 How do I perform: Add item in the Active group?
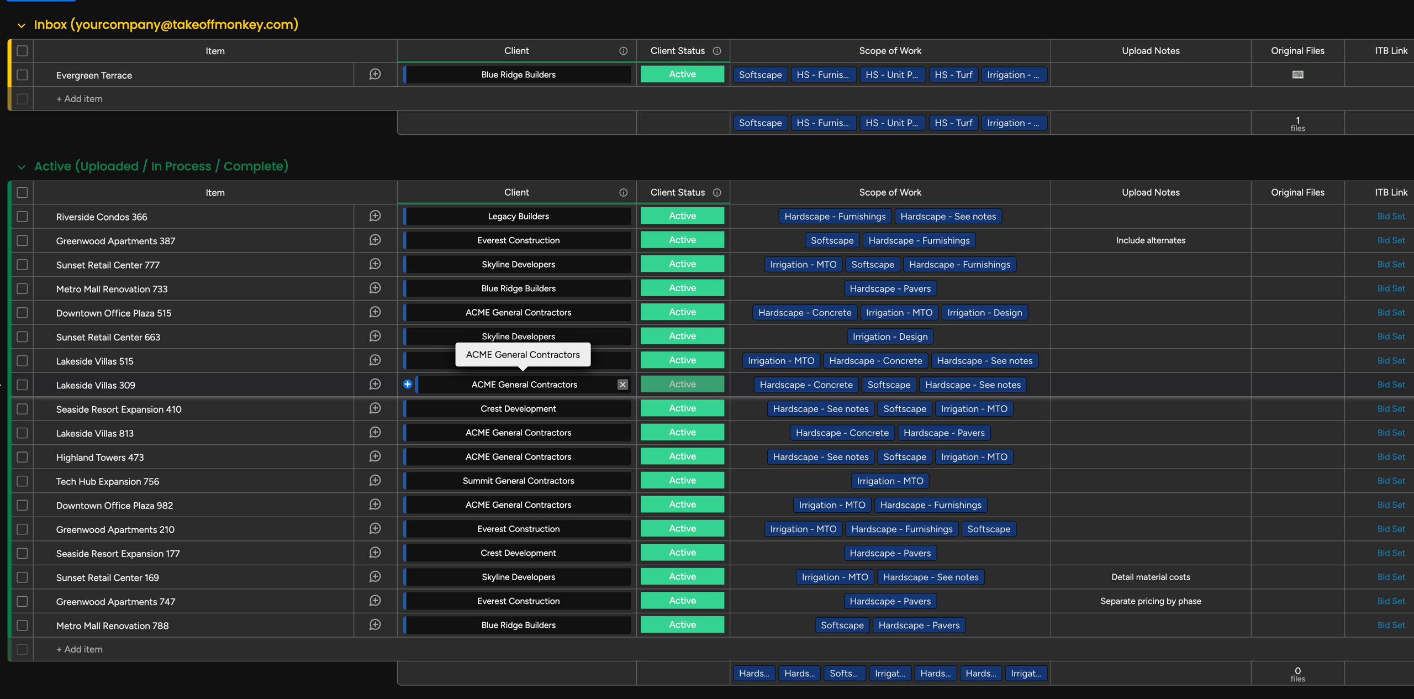[79, 649]
